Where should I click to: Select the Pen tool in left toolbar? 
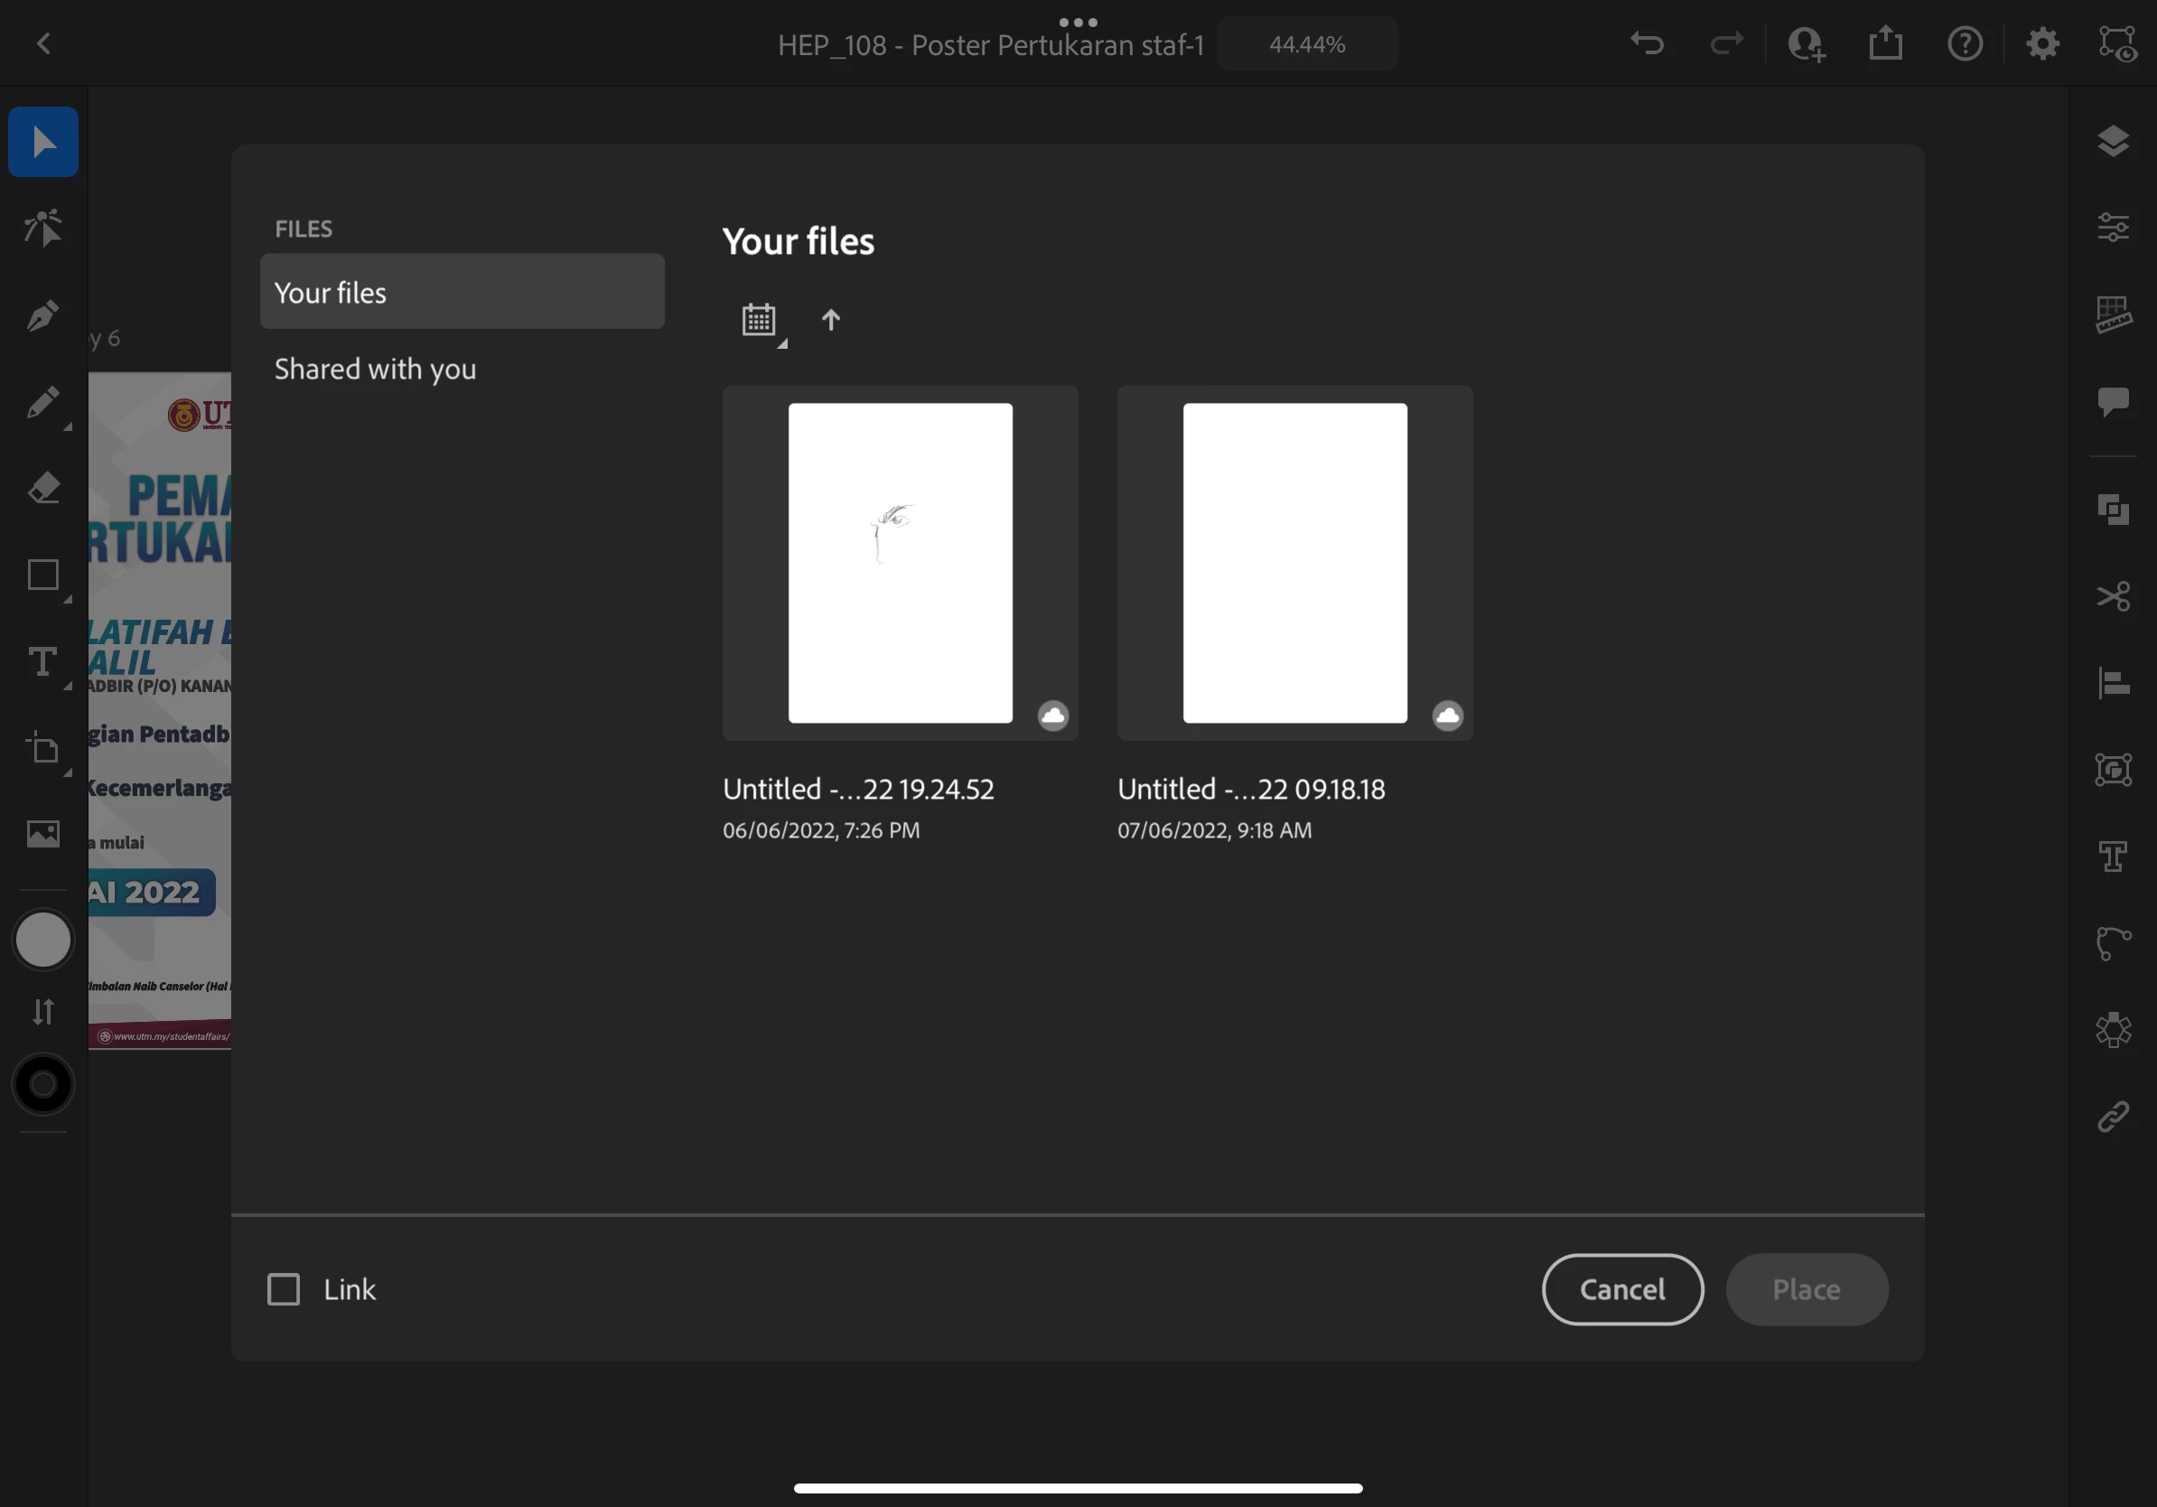click(x=43, y=315)
